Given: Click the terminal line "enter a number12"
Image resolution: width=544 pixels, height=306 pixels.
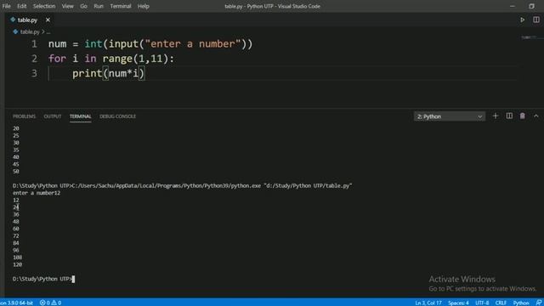Looking at the screenshot, I should pos(37,193).
